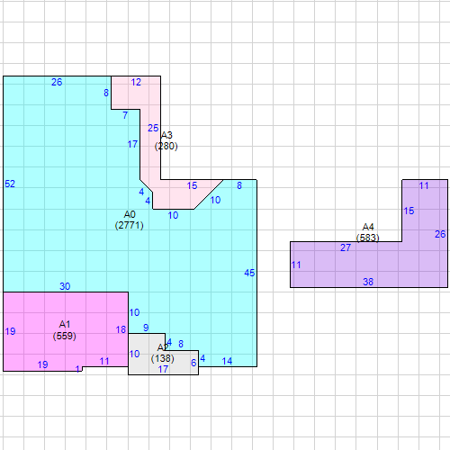Click the A0 (2771) area label
The image size is (450, 450).
[x=130, y=220]
